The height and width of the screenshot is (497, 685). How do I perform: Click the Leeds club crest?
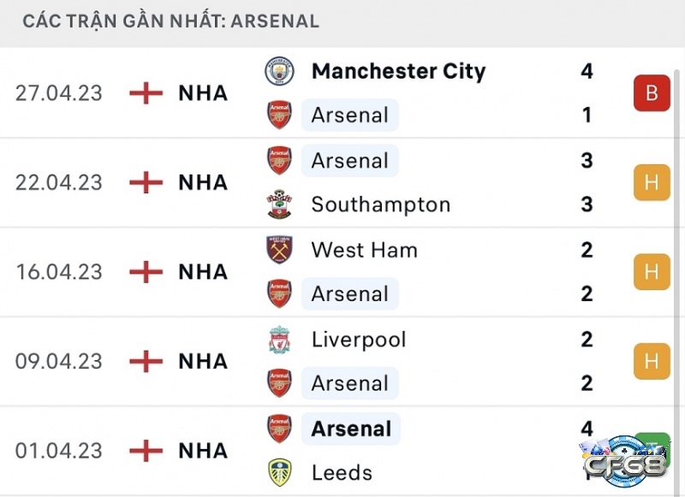click(279, 472)
